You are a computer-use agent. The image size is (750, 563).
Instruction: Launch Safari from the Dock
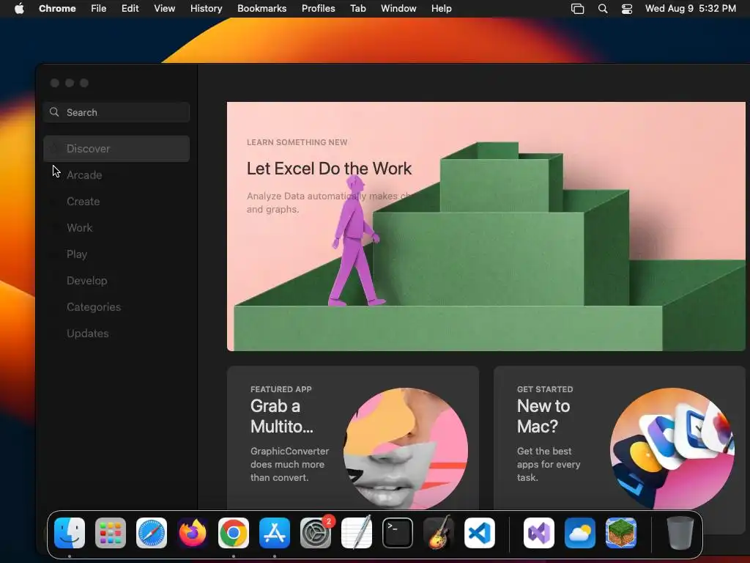(x=152, y=533)
